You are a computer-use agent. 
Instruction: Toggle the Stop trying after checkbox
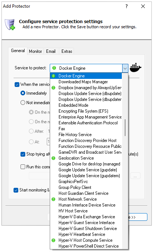pyautogui.click(x=23, y=154)
